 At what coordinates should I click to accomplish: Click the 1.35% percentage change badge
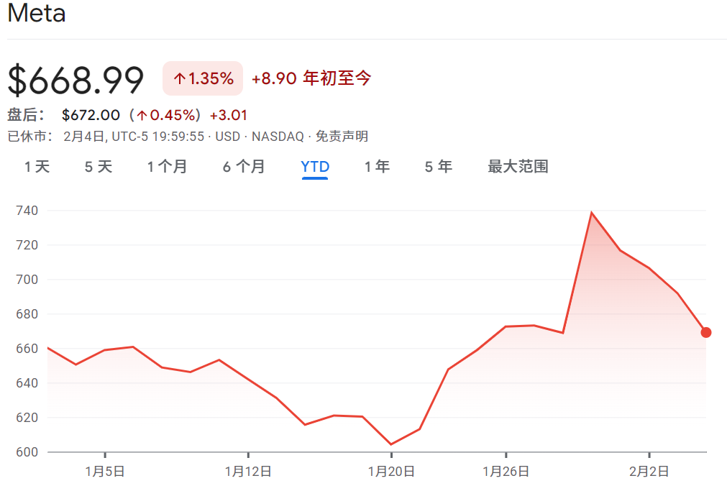203,78
